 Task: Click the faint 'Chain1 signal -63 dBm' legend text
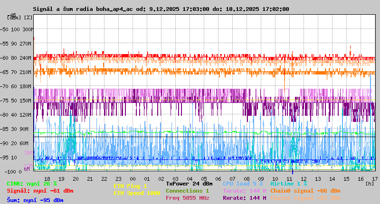pos(305,198)
